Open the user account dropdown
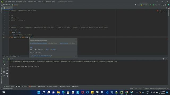Screen dimensions: 170x95 click(136, 5)
